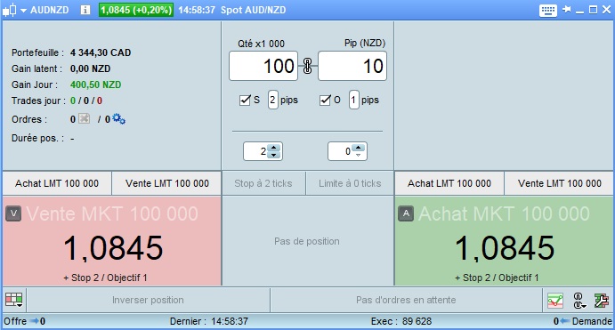Click '+ Stop 2 / Objectif 1' under sell price

tap(105, 278)
